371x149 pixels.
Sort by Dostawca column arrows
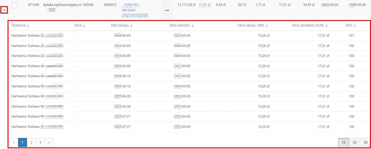(29, 26)
